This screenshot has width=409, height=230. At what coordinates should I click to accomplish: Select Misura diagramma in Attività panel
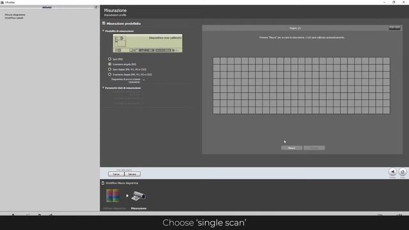pos(15,15)
